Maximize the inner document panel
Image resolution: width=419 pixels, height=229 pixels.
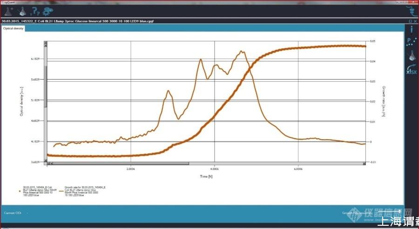(x=410, y=21)
